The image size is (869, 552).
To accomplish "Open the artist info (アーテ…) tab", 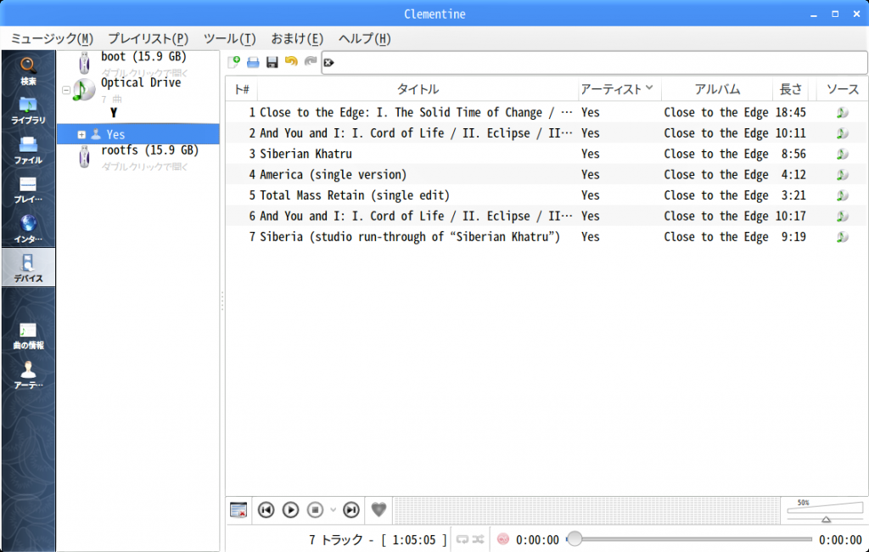I will point(28,375).
